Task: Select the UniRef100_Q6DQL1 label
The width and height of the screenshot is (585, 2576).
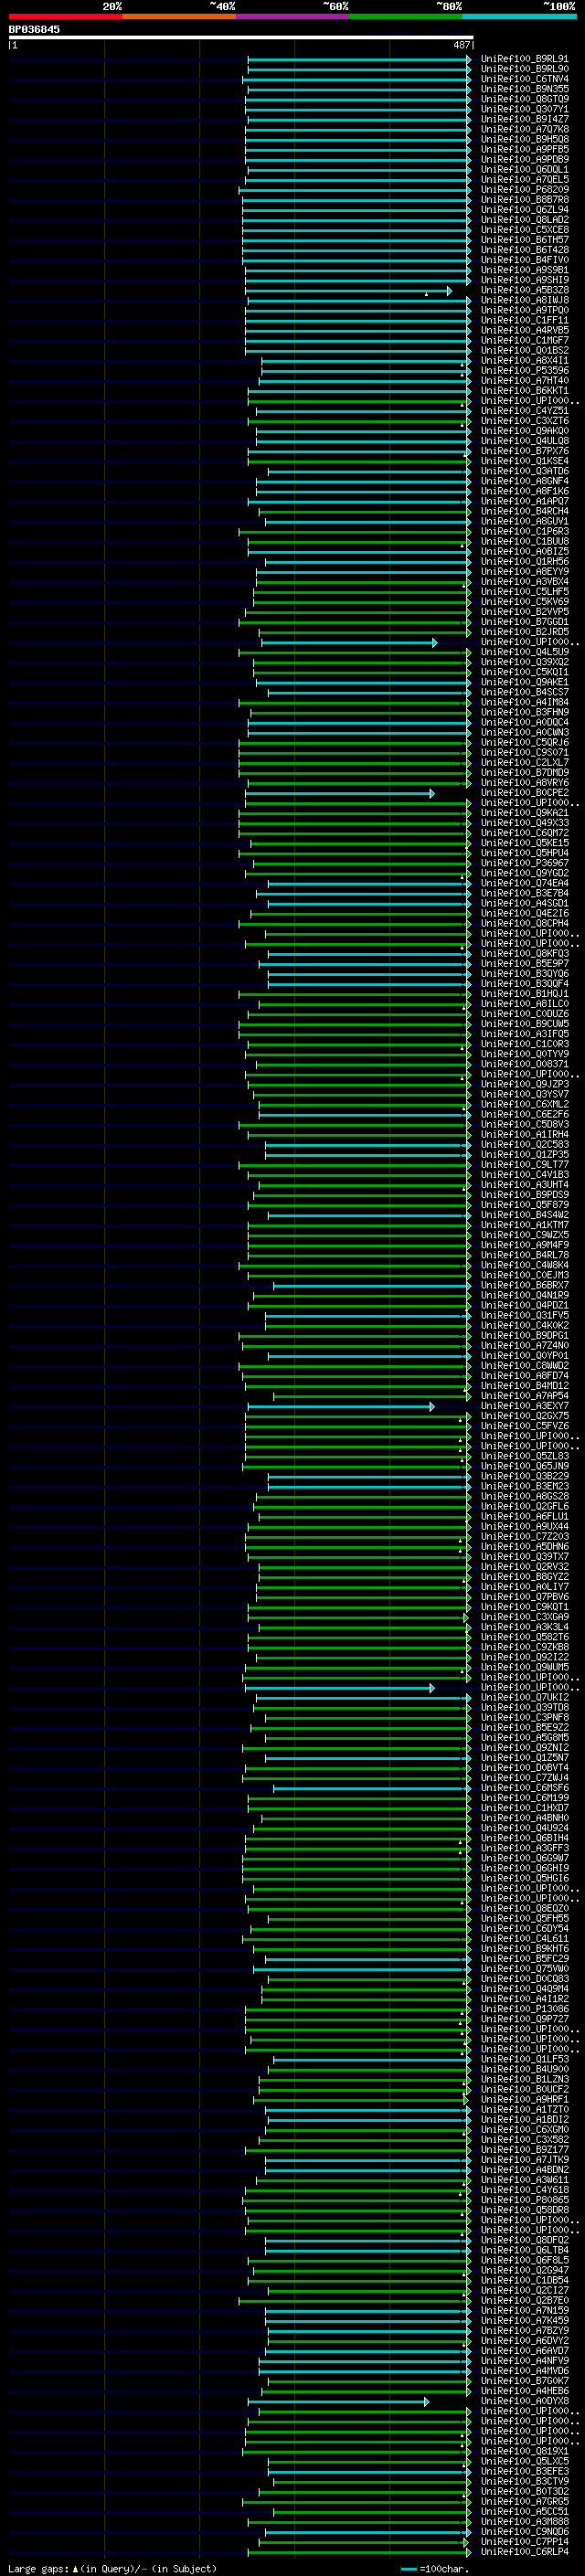Action: pyautogui.click(x=524, y=169)
